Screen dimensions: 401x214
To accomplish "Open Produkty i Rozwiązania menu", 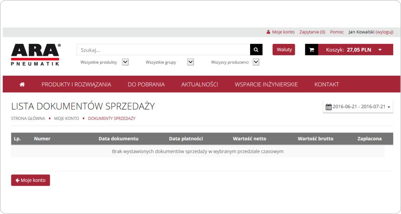I will tap(76, 84).
